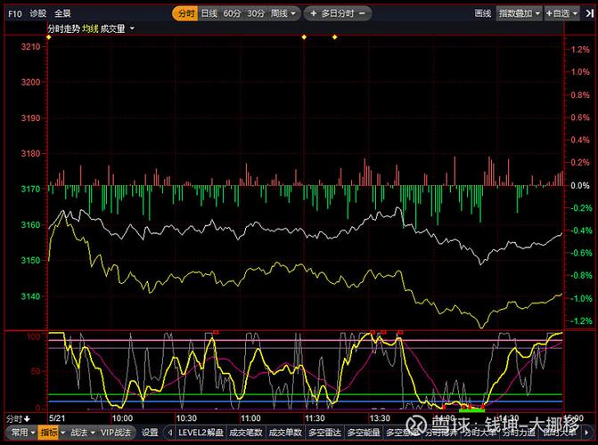Image resolution: width=598 pixels, height=445 pixels.
Task: Click the 13:30 time axis label
Action: tap(380, 418)
